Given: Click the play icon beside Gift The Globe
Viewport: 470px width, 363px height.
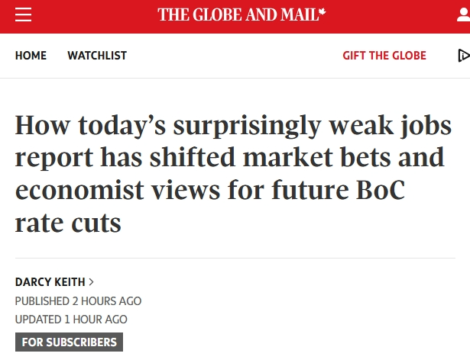Looking at the screenshot, I should pyautogui.click(x=464, y=56).
